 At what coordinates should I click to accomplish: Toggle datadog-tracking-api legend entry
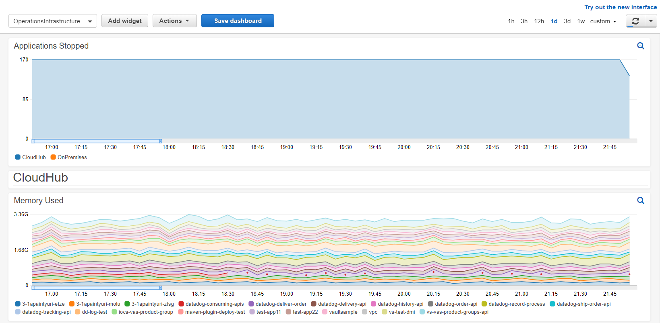tap(43, 312)
